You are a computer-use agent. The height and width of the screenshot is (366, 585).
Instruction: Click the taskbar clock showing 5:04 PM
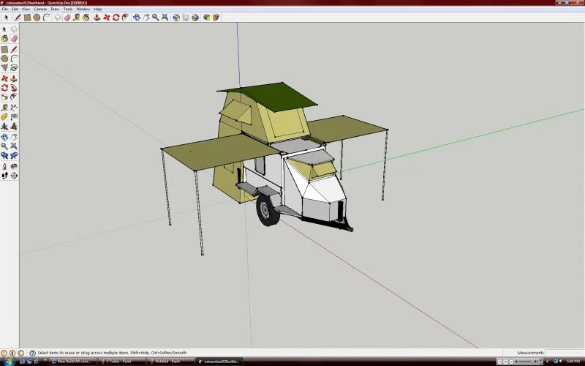click(573, 362)
